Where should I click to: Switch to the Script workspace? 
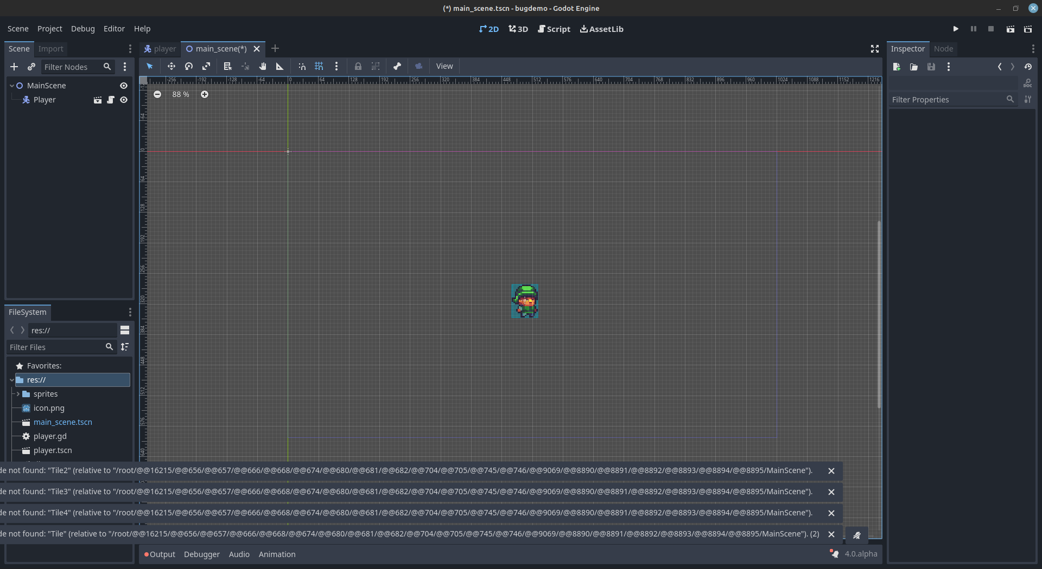click(554, 29)
